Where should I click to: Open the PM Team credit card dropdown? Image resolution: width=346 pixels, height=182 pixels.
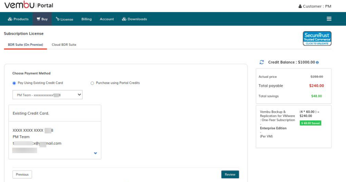(47, 95)
